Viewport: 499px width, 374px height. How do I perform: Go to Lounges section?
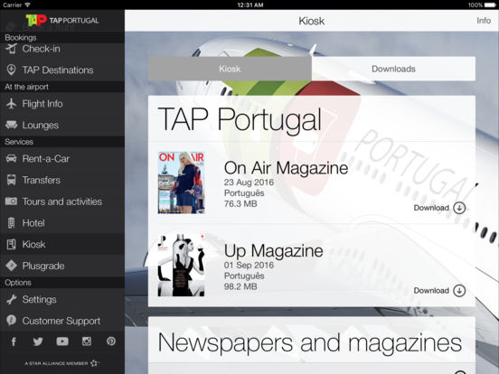62,126
